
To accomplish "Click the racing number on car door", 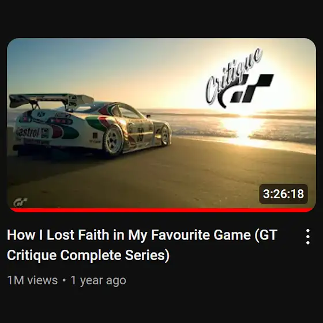I will pos(141,134).
